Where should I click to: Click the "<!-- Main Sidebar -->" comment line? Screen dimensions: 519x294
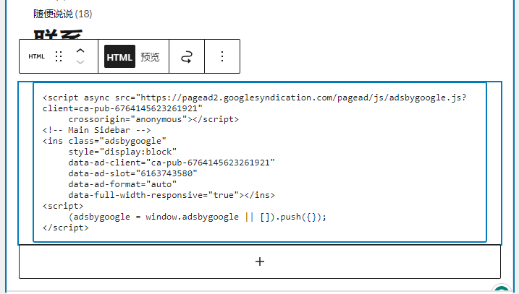tap(97, 130)
